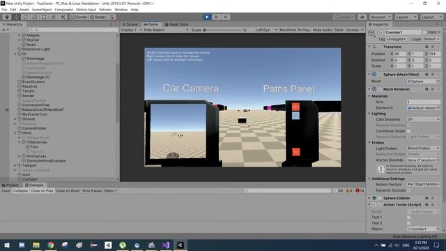Toggle warning messages filter icon in Console
Image resolution: width=446 pixels, height=251 pixels.
349,191
